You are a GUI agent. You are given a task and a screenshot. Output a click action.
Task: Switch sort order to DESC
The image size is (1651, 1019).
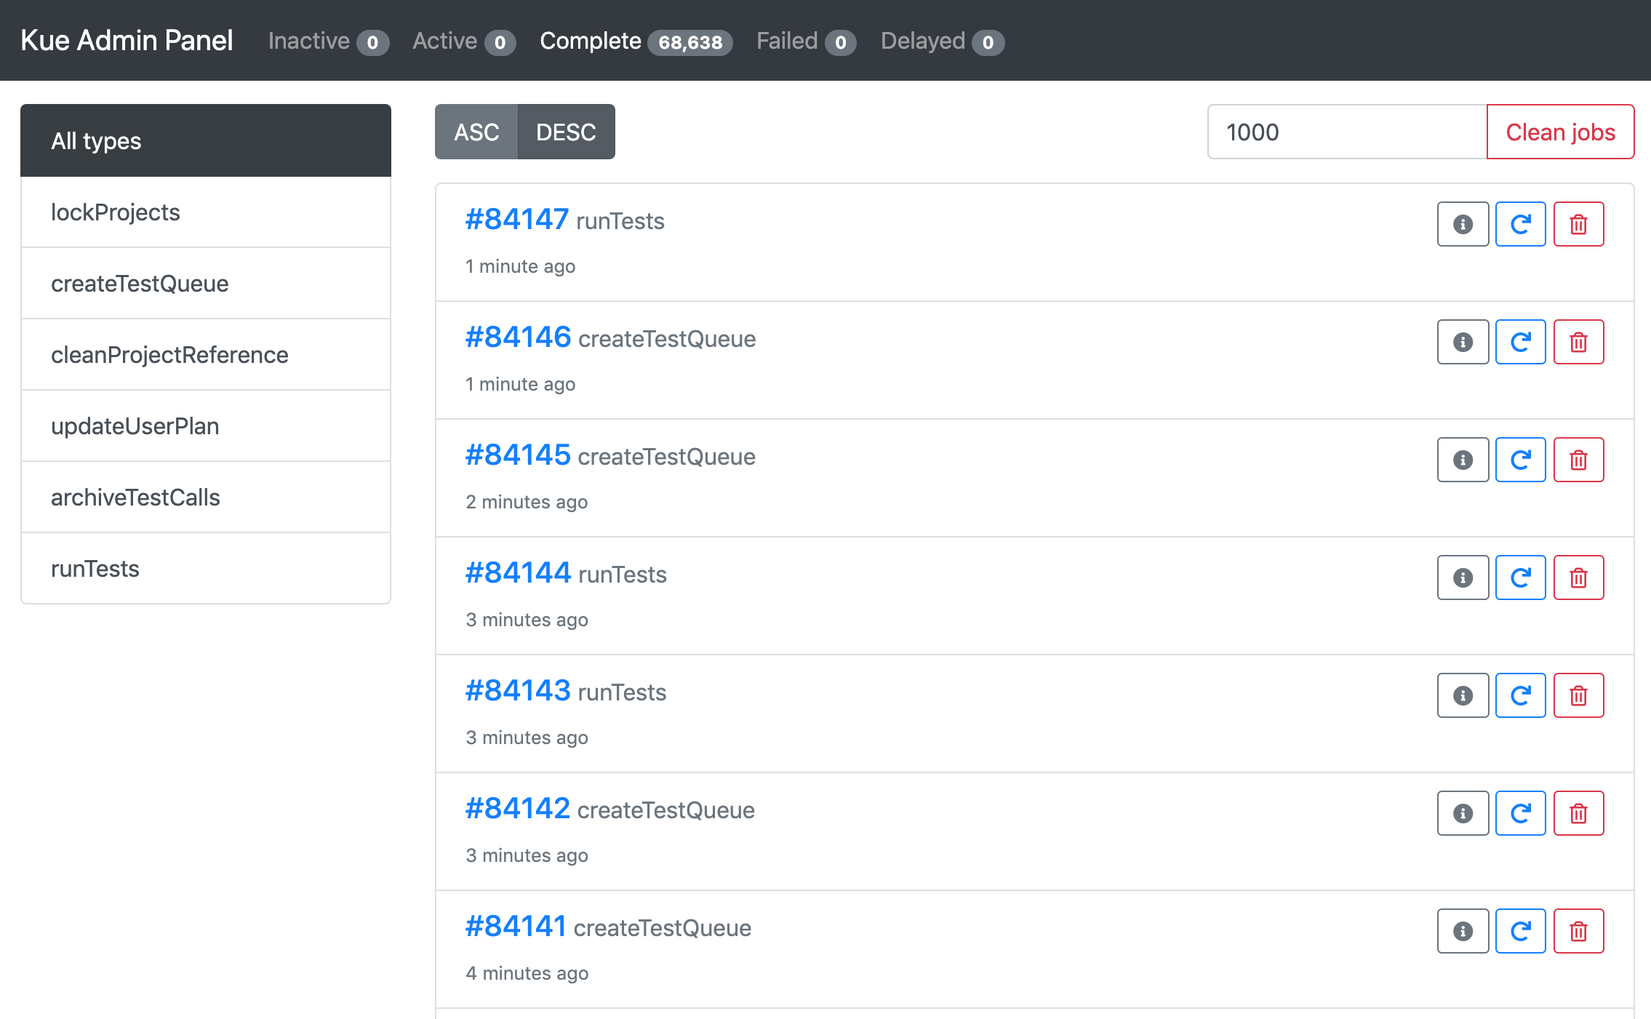566,132
